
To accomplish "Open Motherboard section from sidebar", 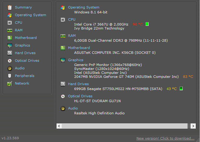I will pos(26,38).
